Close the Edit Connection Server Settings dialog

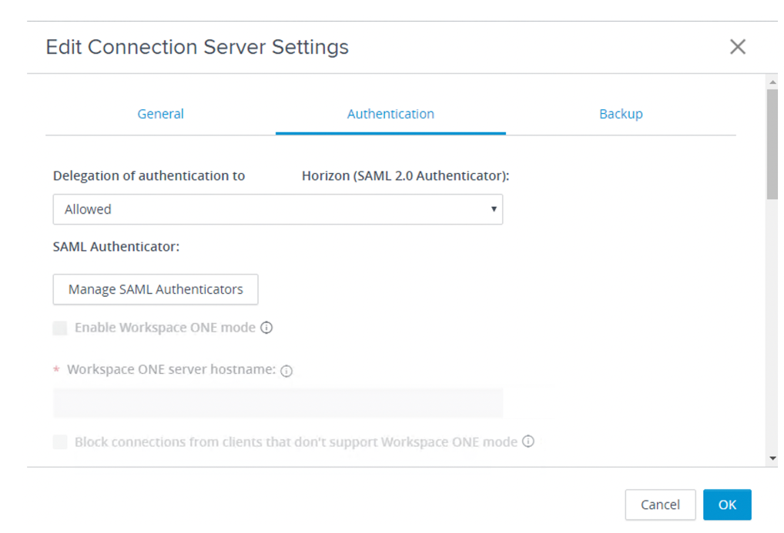coord(737,47)
